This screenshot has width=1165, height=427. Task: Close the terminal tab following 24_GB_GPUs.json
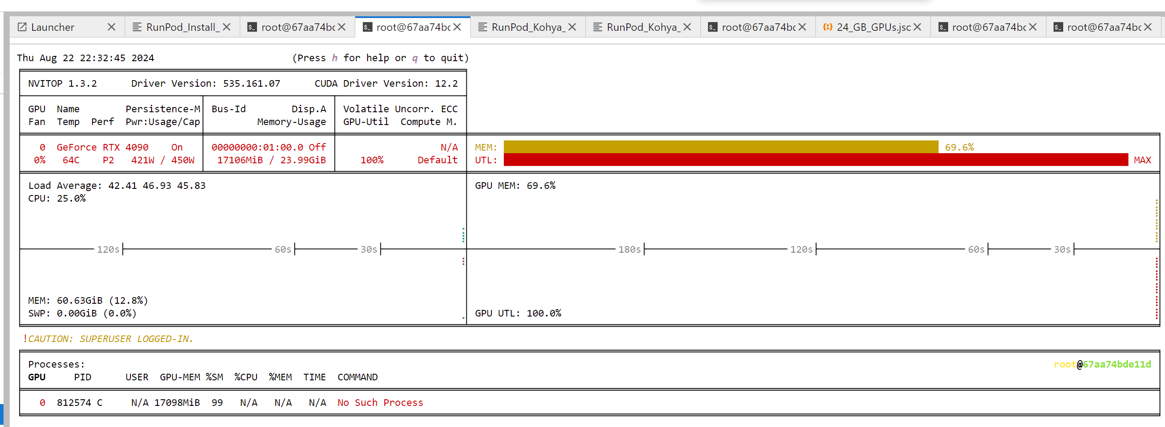point(1033,27)
